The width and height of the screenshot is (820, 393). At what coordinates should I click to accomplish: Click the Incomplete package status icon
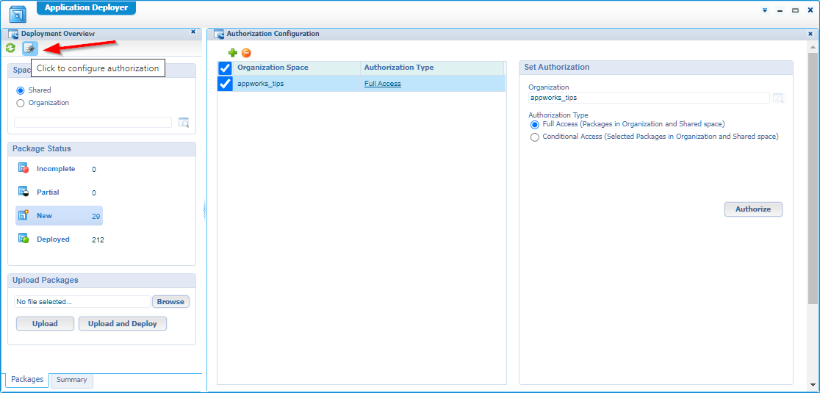[x=24, y=168]
